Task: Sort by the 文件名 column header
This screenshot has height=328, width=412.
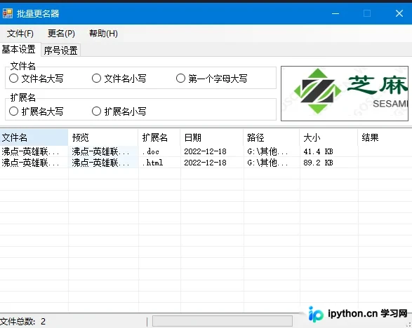Action: (34, 137)
